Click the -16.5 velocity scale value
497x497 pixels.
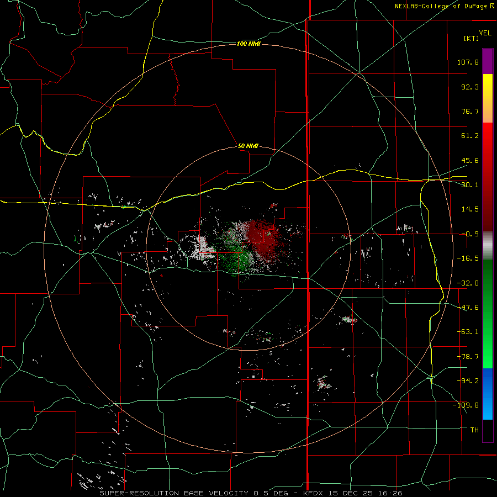468,258
